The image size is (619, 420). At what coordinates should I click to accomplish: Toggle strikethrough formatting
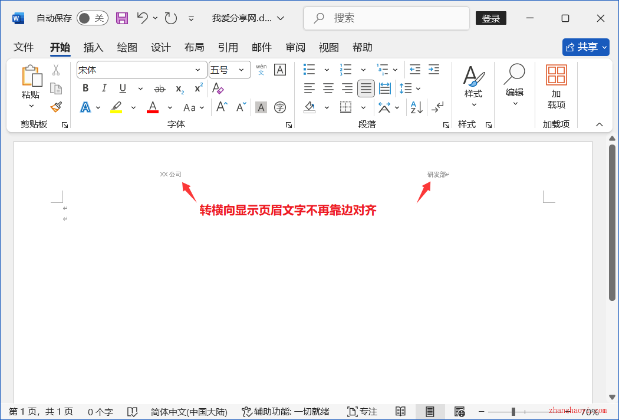click(x=160, y=89)
